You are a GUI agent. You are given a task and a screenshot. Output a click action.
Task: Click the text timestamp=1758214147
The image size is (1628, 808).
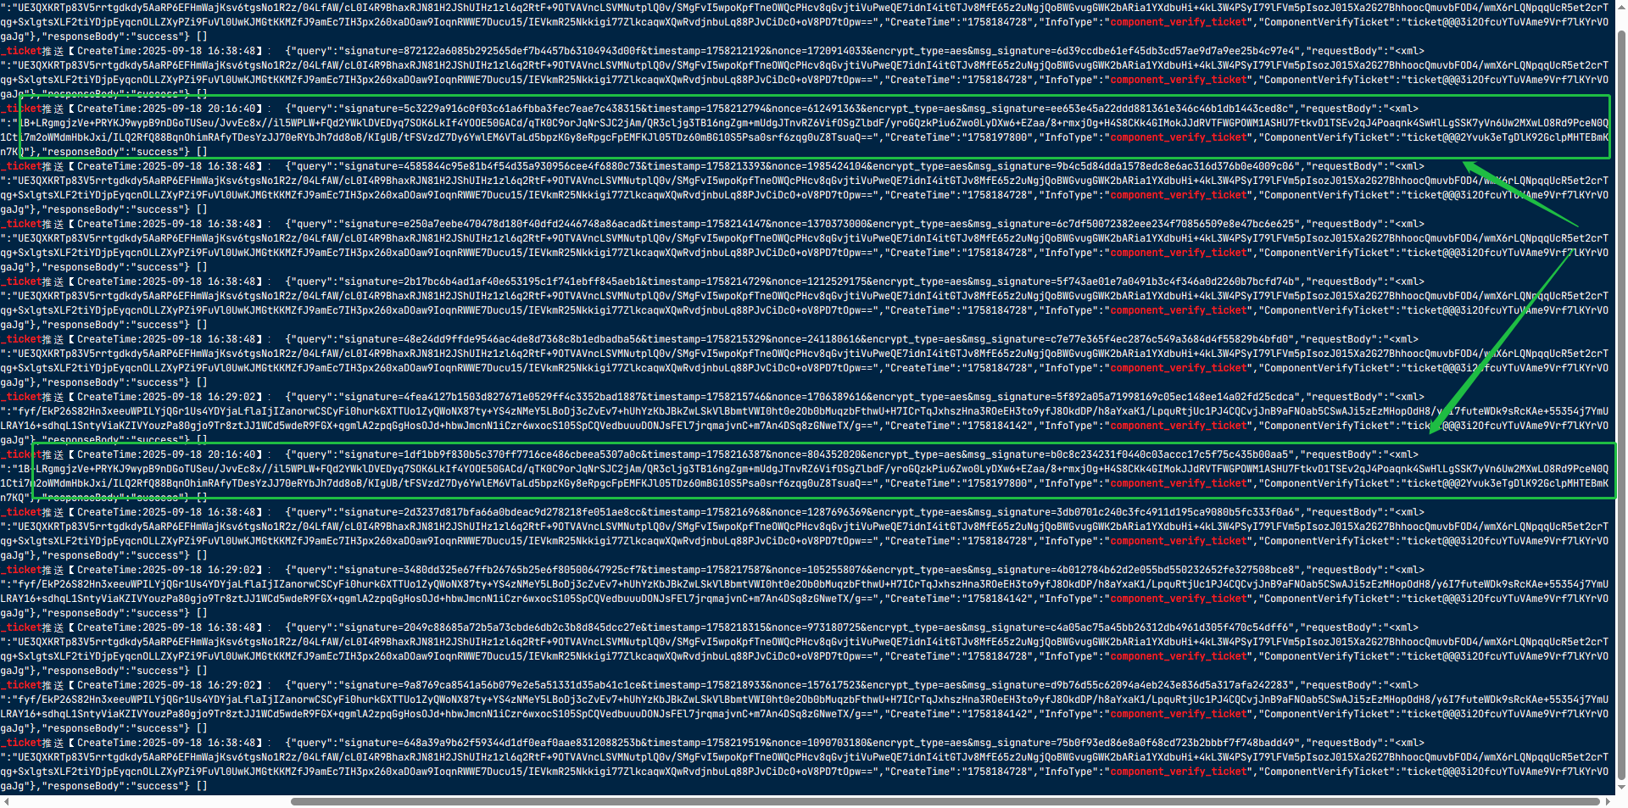click(x=706, y=224)
